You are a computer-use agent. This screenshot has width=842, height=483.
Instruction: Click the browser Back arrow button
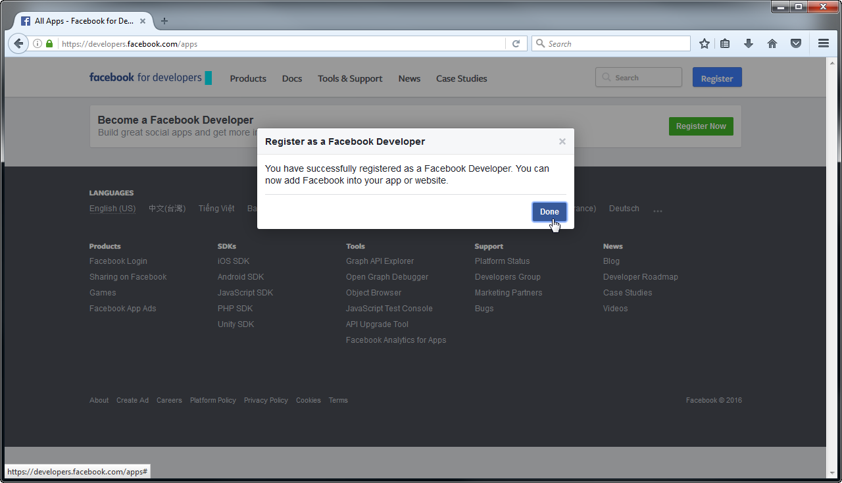[18, 43]
